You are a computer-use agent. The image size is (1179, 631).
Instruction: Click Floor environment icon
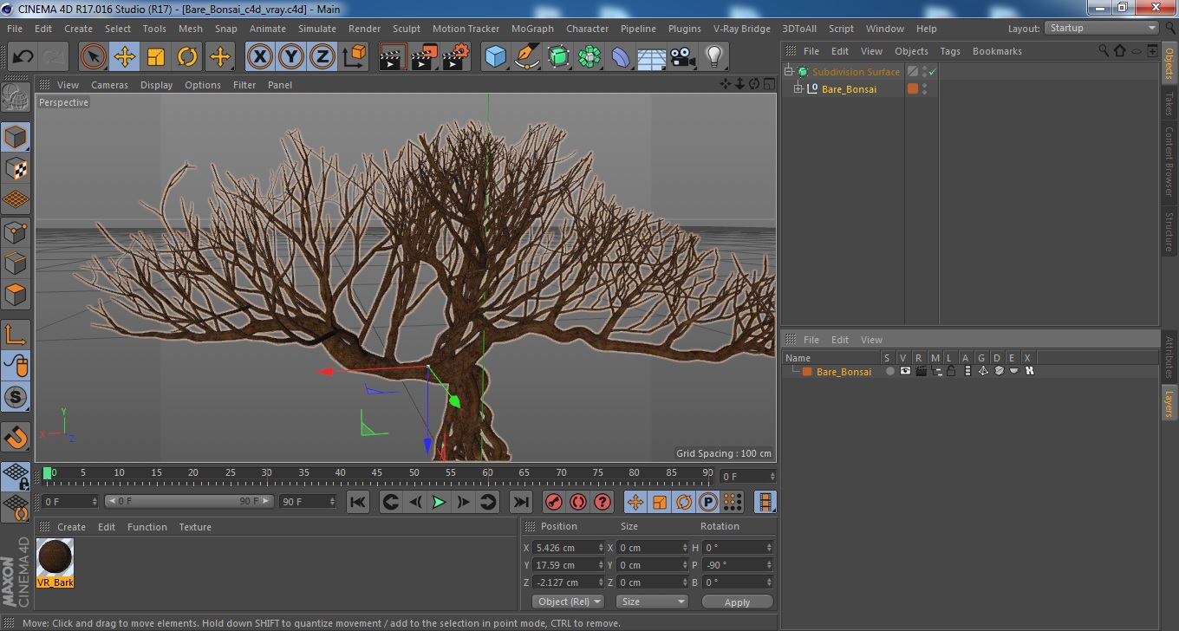[652, 57]
